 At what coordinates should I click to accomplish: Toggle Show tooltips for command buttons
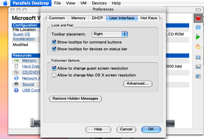tap(54, 42)
